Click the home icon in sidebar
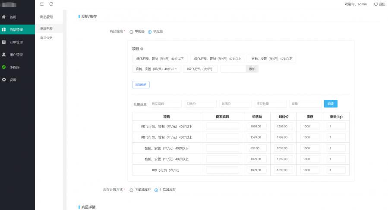 pos(4,17)
